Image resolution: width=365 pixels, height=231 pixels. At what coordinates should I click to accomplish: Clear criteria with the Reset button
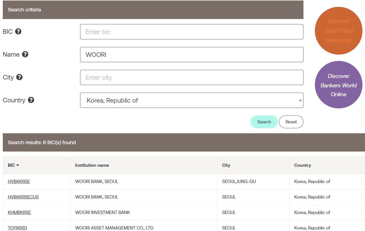(x=291, y=122)
